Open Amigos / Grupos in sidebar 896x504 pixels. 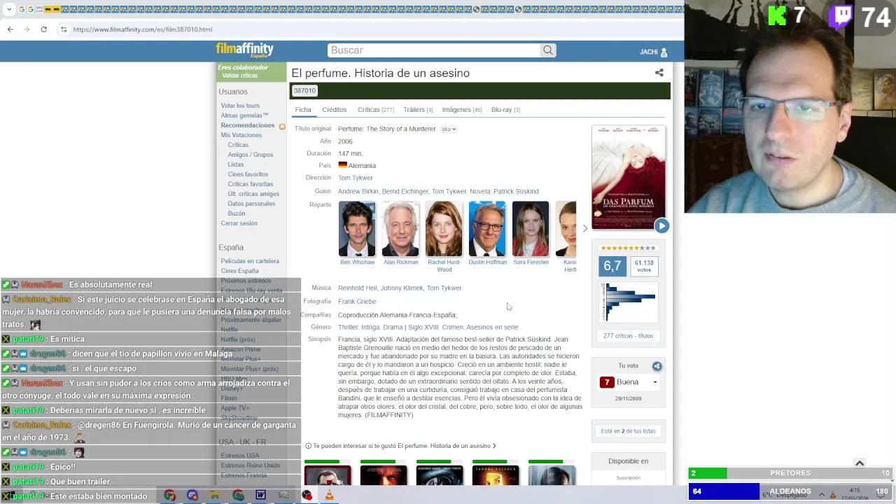coord(251,155)
